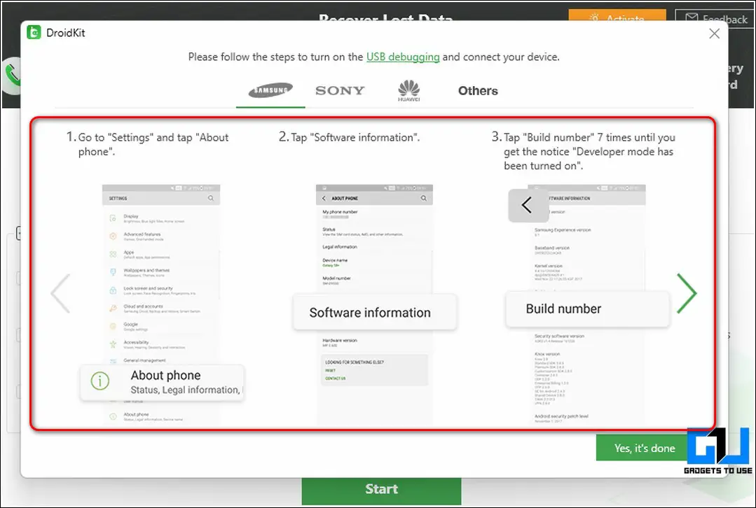Click the "About phone" callout label

tap(162, 382)
